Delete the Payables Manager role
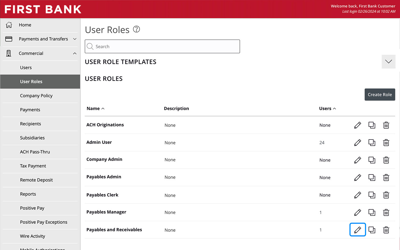This screenshot has height=250, width=400. (x=386, y=212)
